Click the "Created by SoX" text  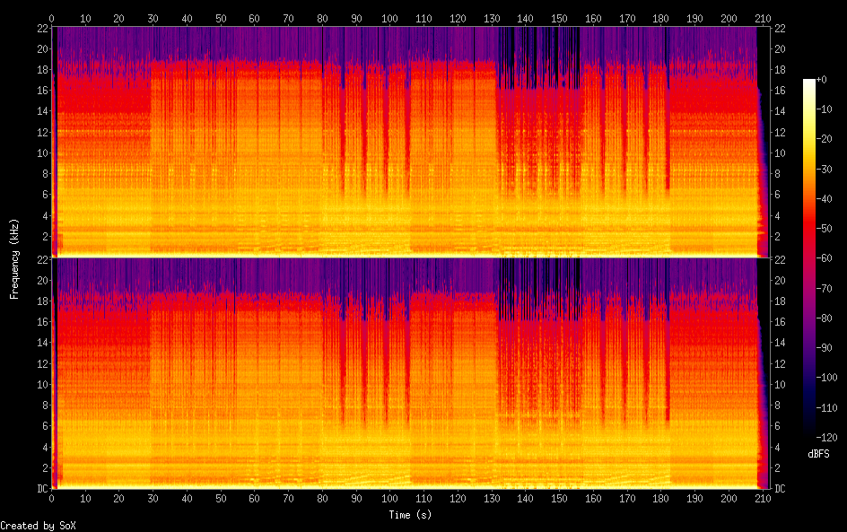point(38,526)
